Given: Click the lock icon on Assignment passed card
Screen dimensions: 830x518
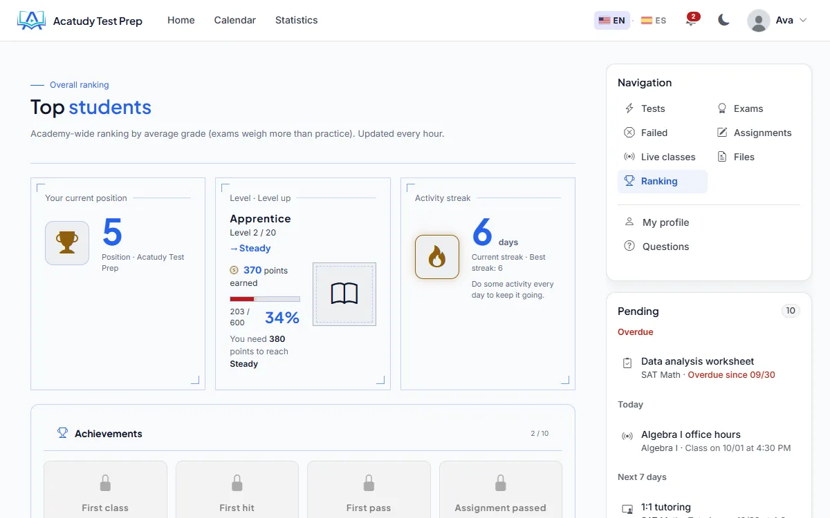Looking at the screenshot, I should [501, 482].
